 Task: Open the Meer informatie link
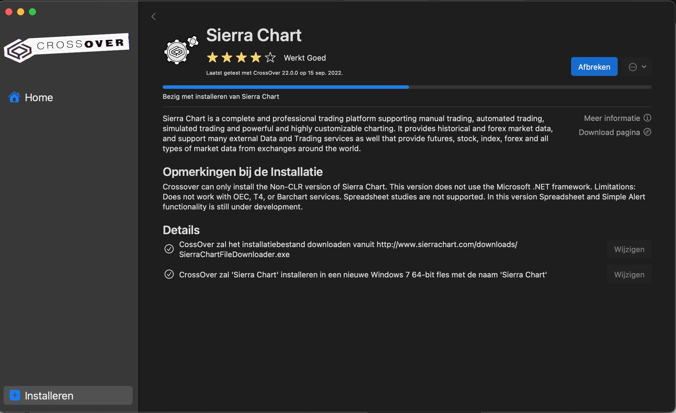pos(612,118)
